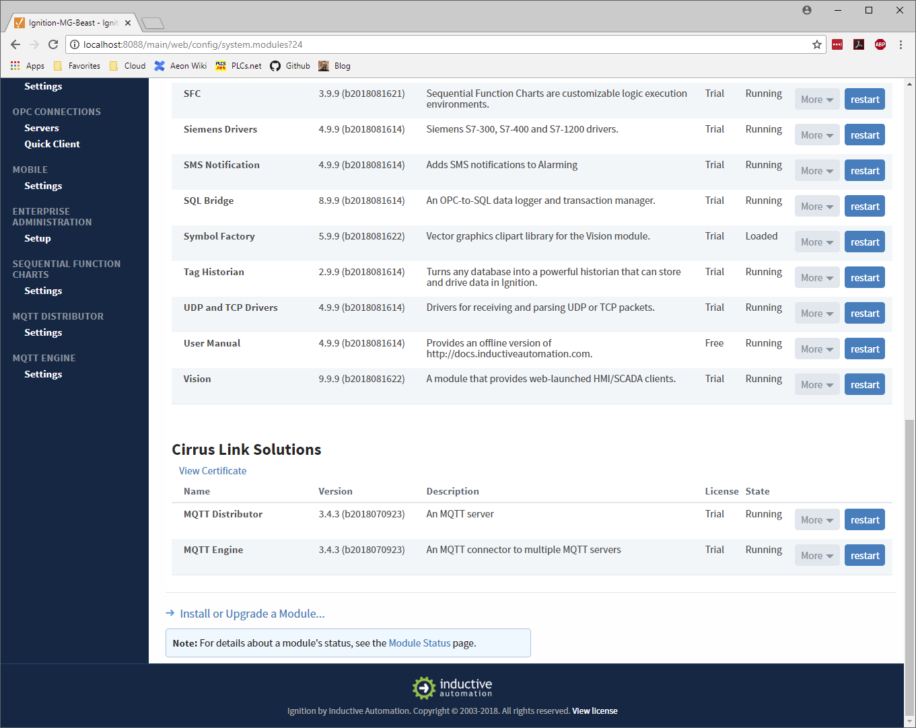Open the Blog bookmark

tap(334, 66)
